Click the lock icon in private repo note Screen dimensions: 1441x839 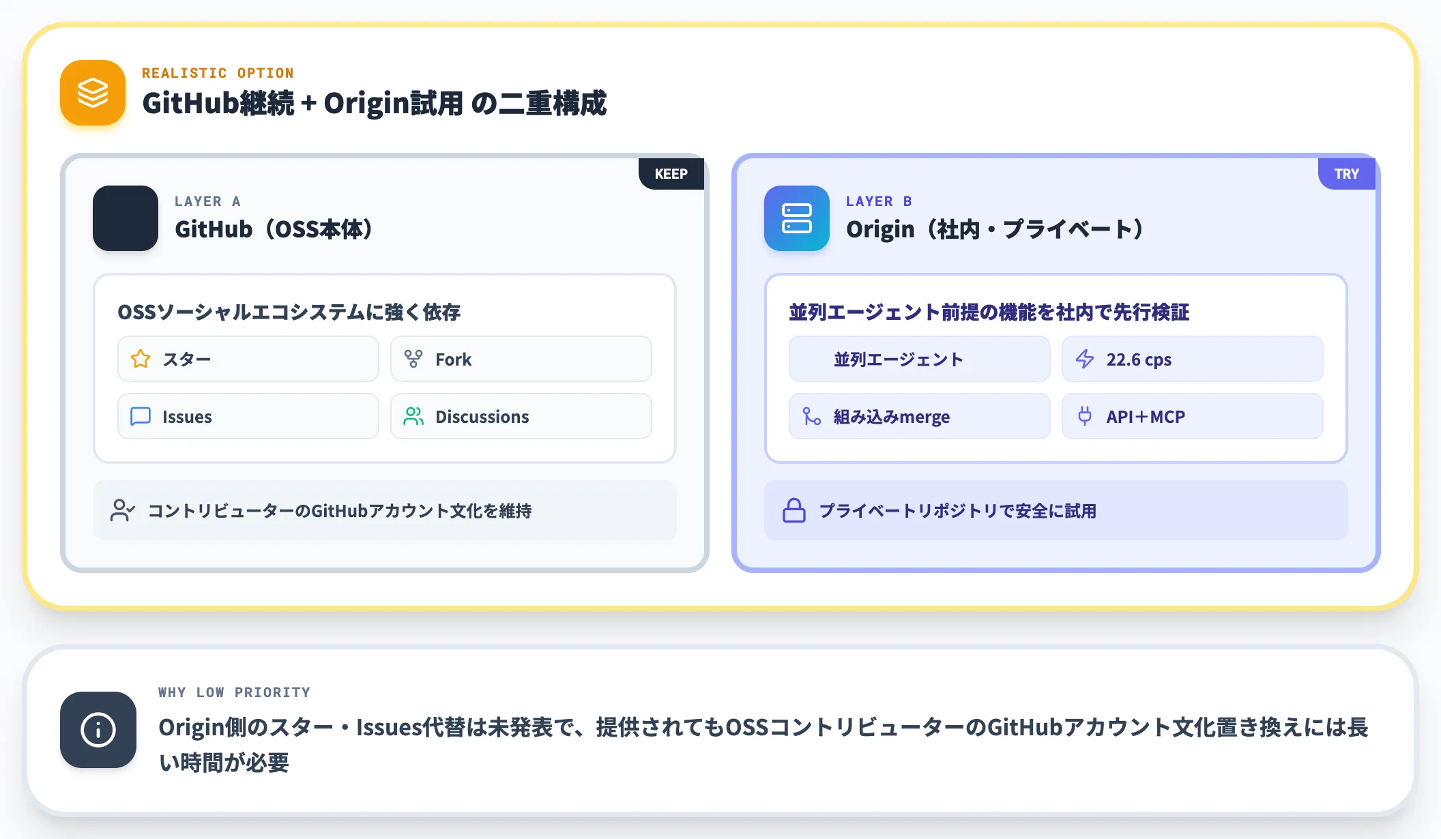coord(794,510)
